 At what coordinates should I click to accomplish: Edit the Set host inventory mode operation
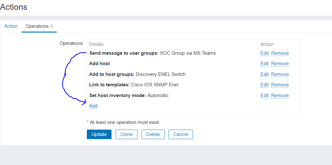(265, 95)
